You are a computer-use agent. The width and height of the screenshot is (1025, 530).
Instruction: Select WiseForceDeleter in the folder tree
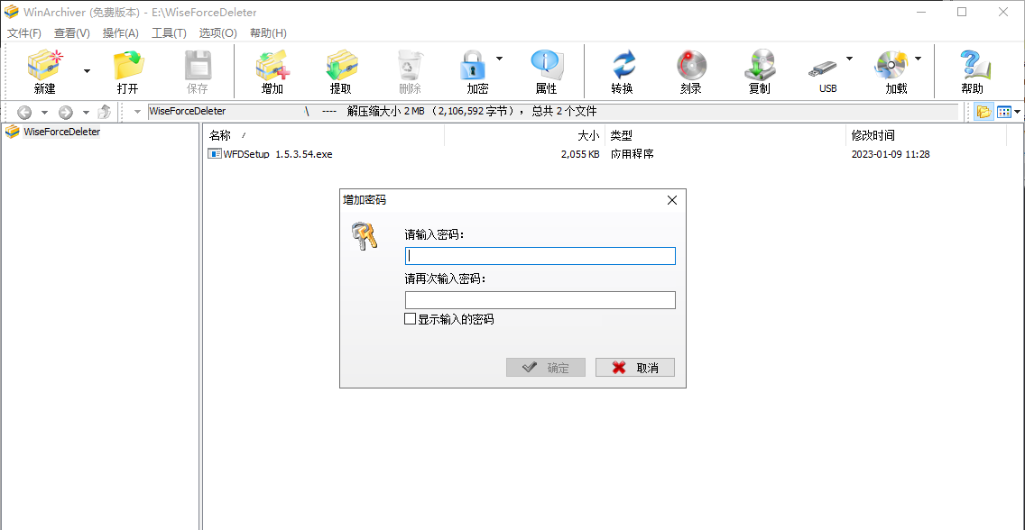(61, 132)
